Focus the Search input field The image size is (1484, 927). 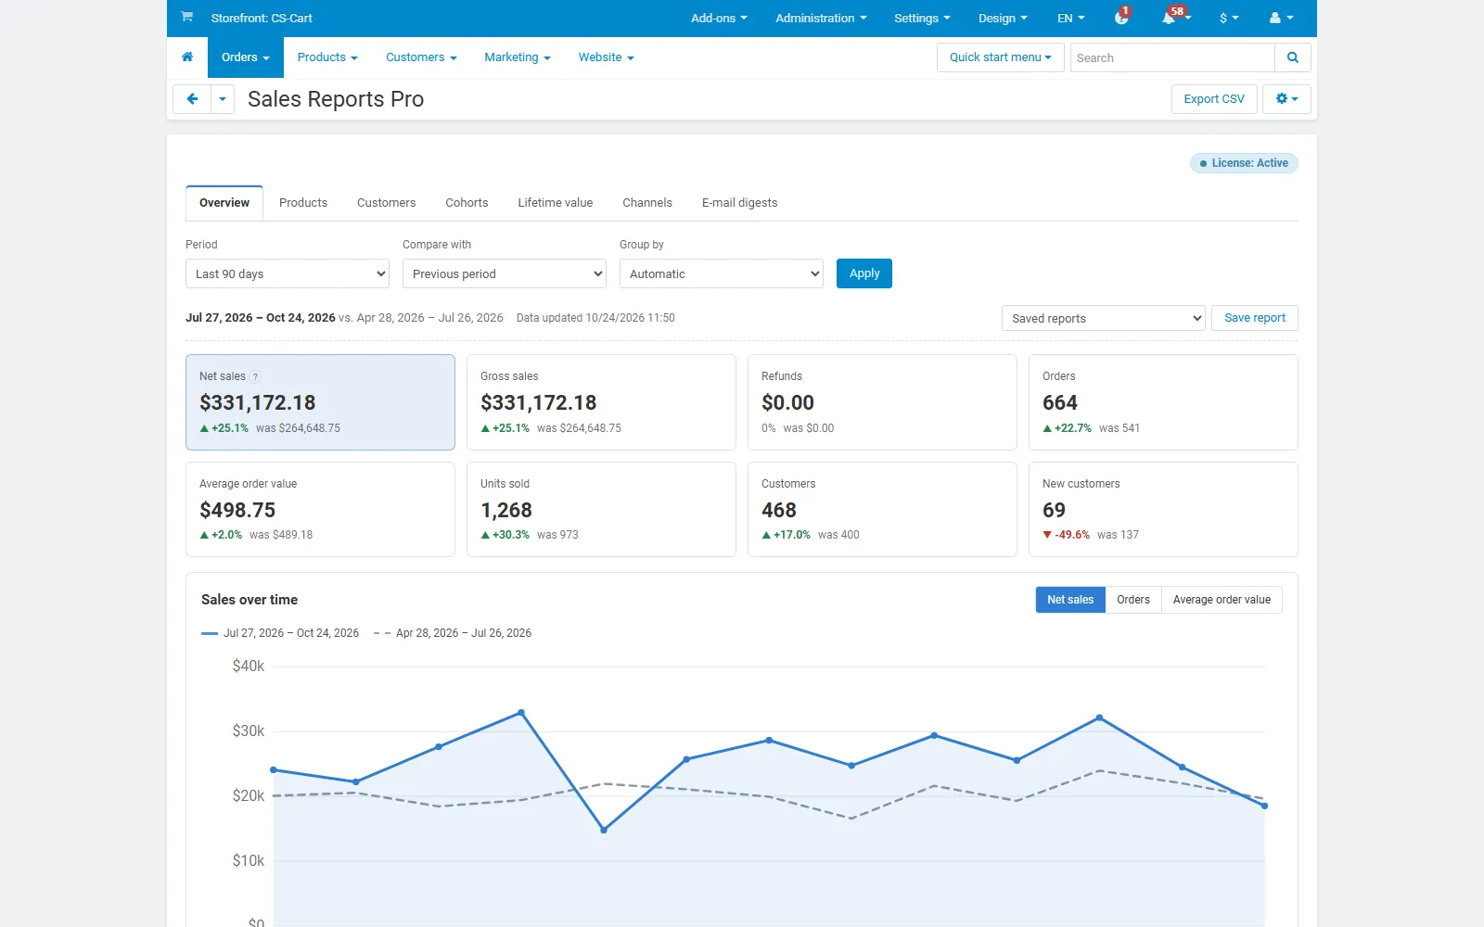point(1172,57)
